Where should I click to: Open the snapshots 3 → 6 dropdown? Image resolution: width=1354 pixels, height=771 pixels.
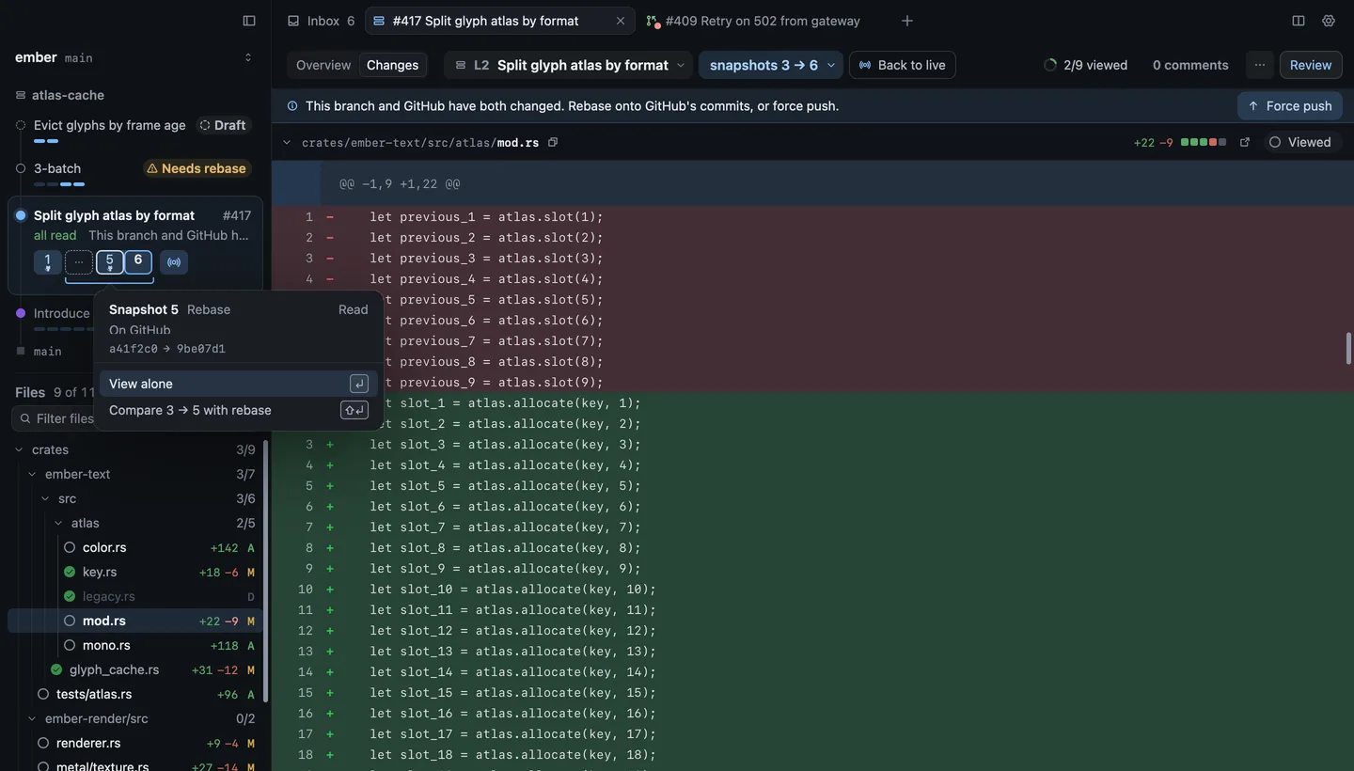point(771,65)
